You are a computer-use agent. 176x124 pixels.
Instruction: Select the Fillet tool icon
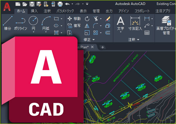tap(96, 26)
